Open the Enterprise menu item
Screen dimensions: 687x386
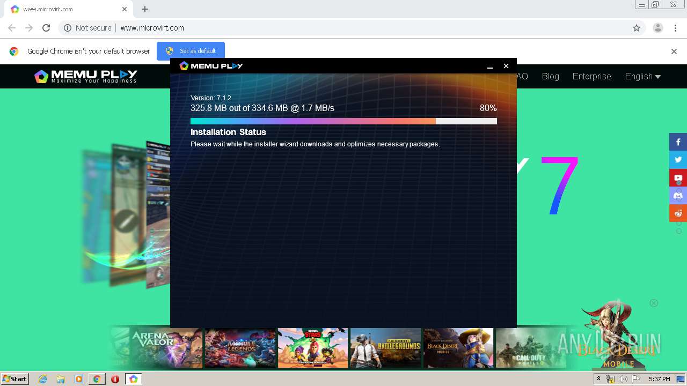(x=591, y=76)
